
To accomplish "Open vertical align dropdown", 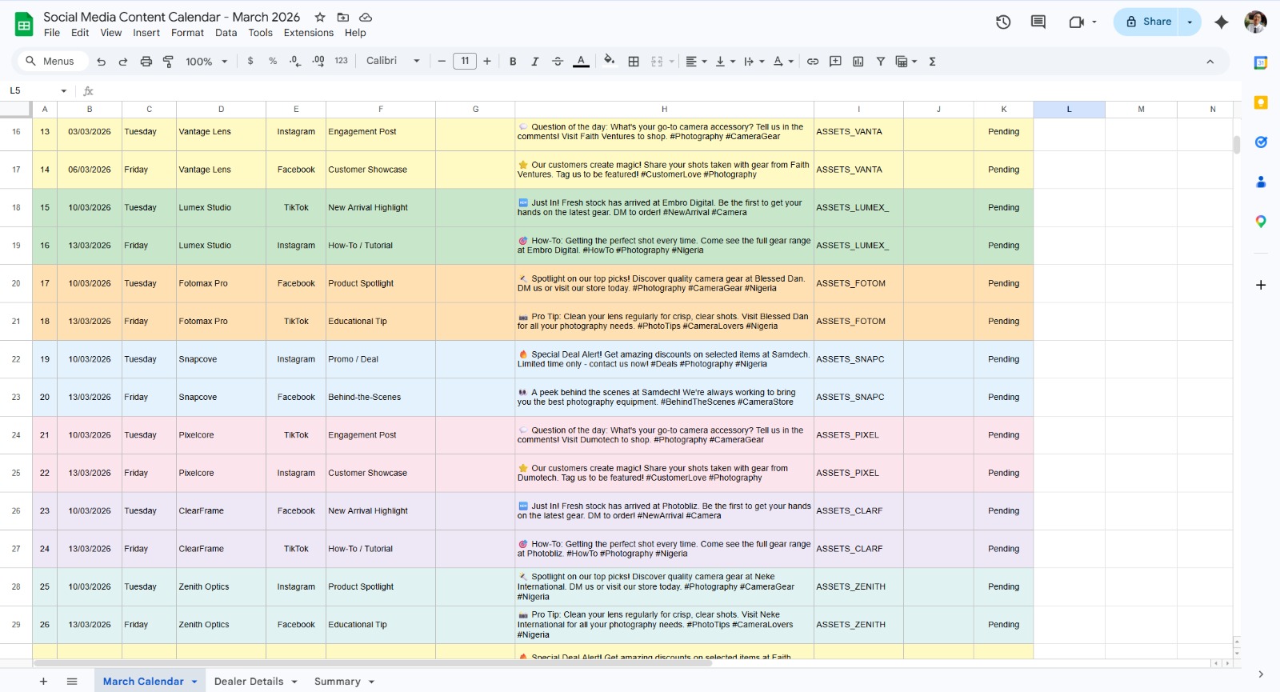I will 725,61.
